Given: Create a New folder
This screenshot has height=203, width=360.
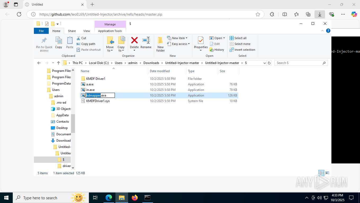Looking at the screenshot, I should pyautogui.click(x=160, y=44).
